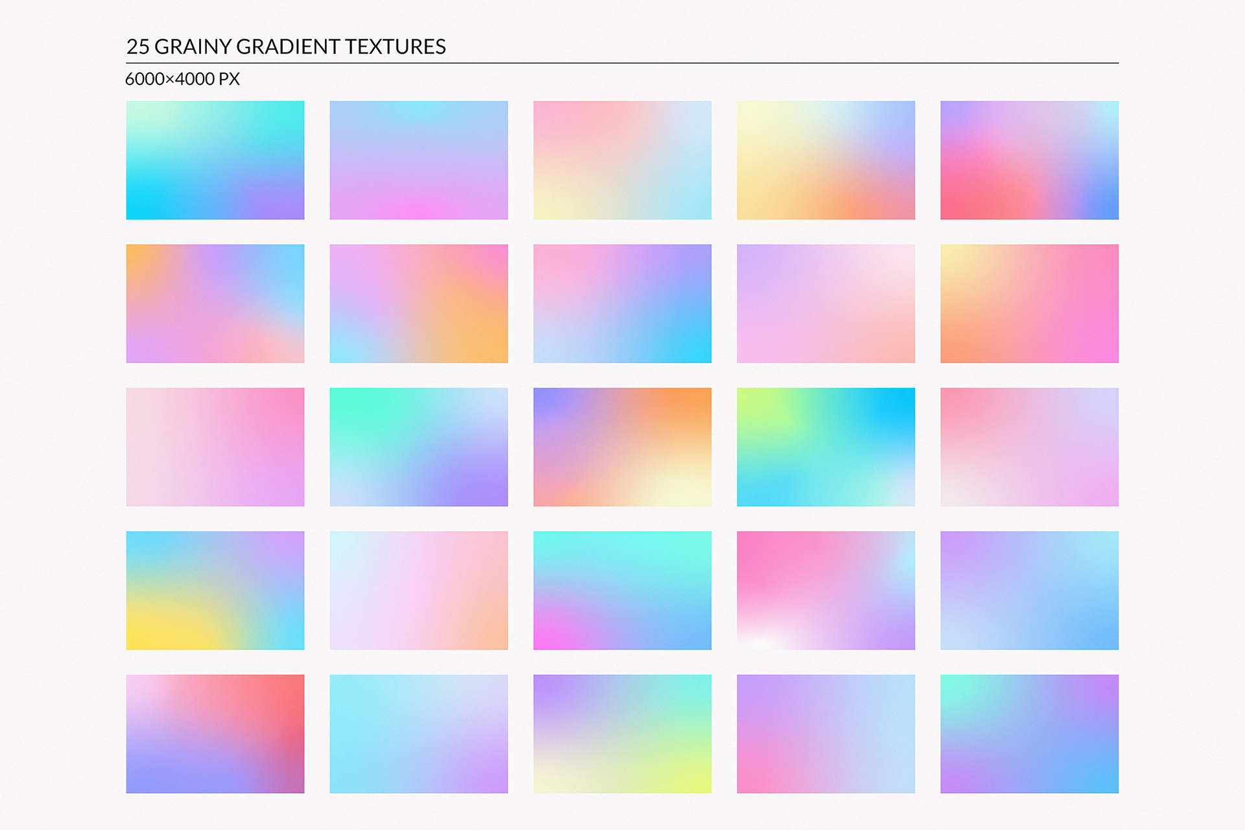The width and height of the screenshot is (1245, 830).
Task: Choose the pink gradient with white glow, fourth row
Action: click(x=825, y=590)
